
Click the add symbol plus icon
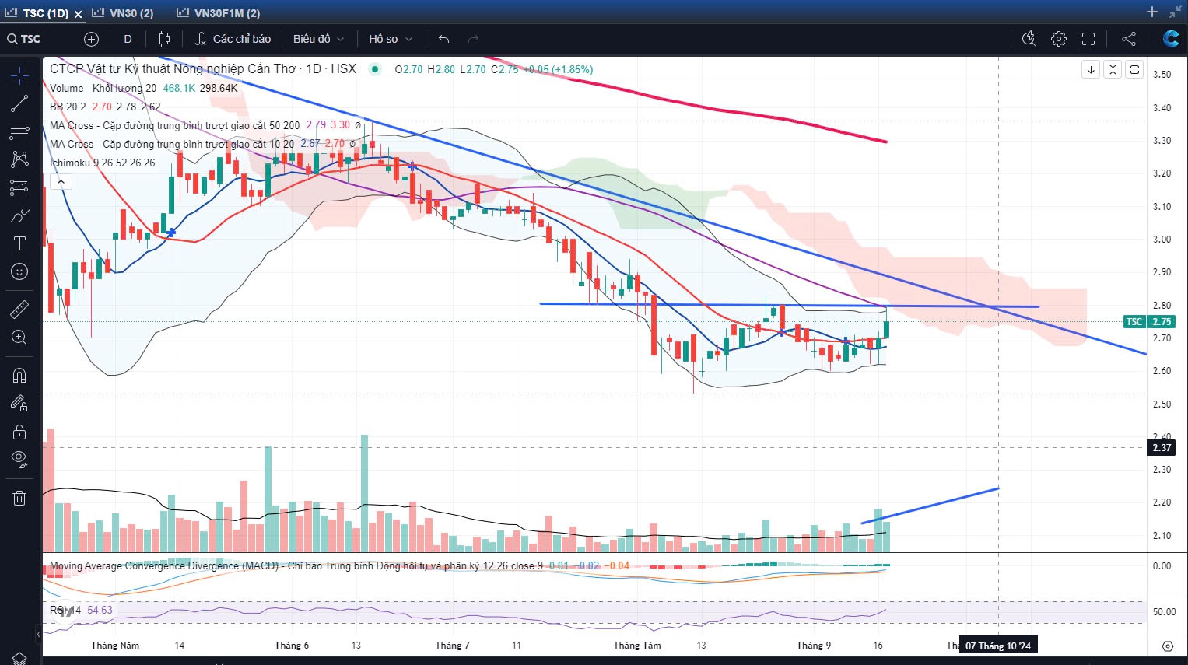point(91,39)
